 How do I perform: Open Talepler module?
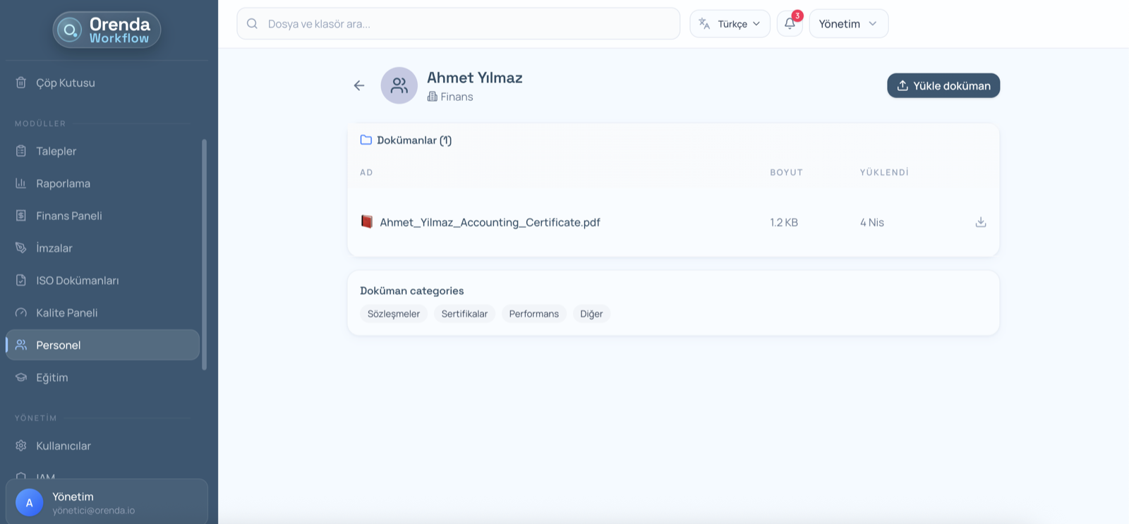(x=102, y=151)
